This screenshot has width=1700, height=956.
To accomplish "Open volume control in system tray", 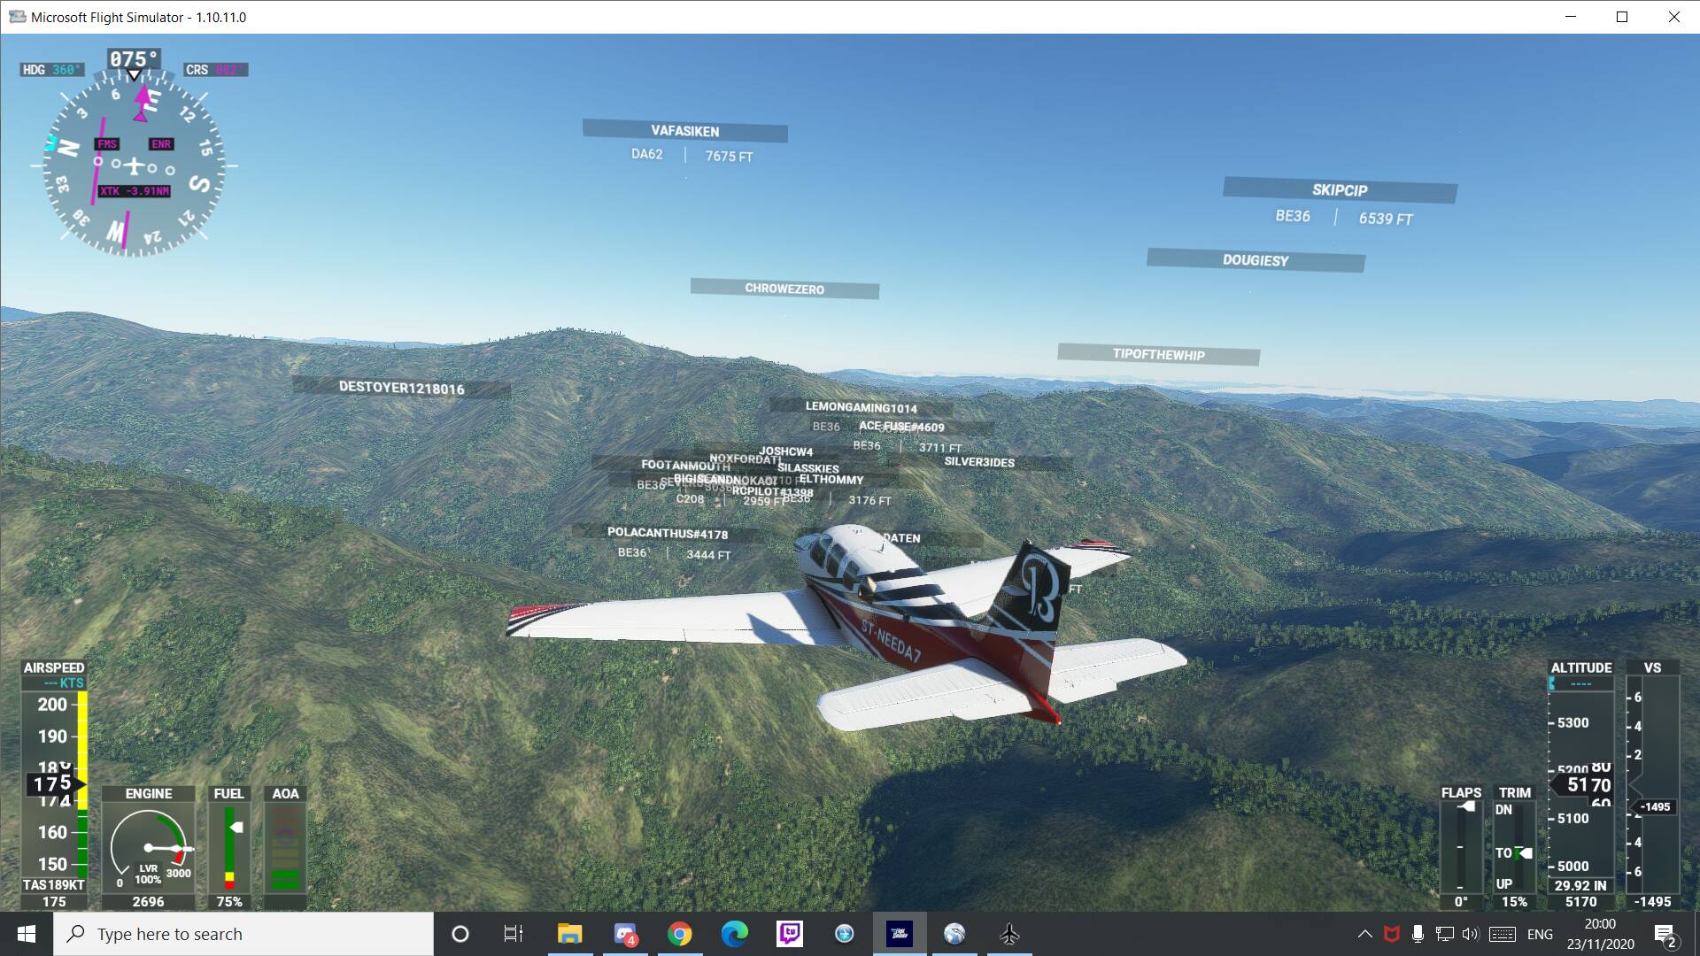I will [1471, 934].
